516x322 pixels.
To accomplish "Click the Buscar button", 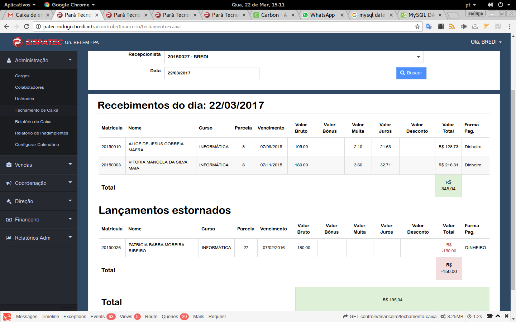I will pos(411,73).
